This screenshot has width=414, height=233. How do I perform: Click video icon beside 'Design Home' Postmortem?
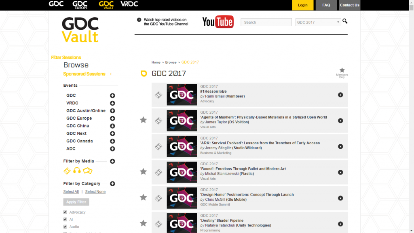(158, 198)
